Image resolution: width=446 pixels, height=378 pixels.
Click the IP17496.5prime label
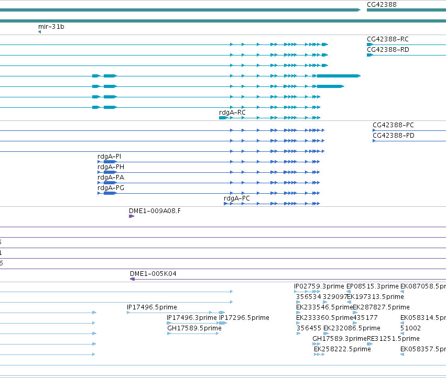click(152, 307)
